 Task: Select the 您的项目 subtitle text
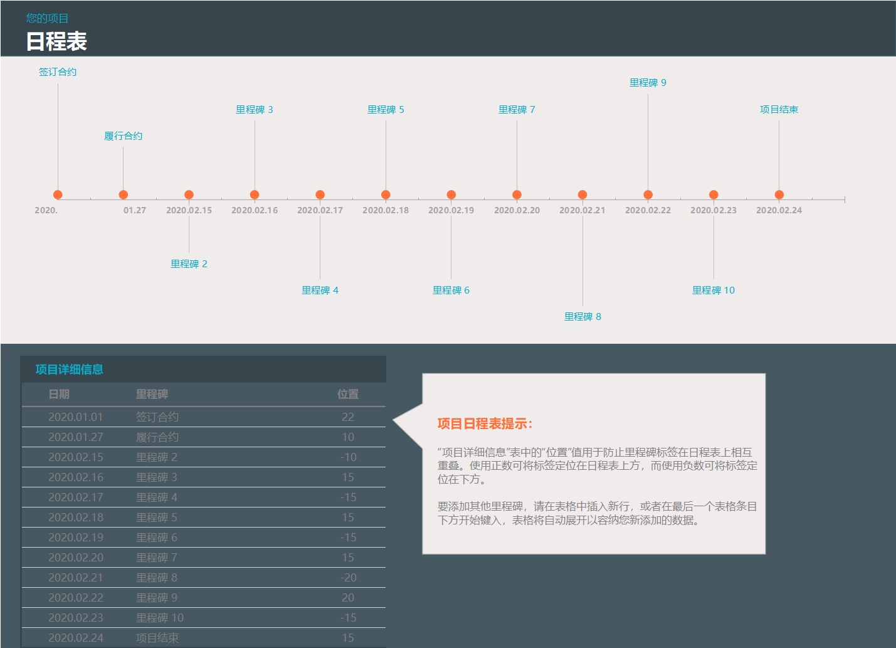coord(47,18)
